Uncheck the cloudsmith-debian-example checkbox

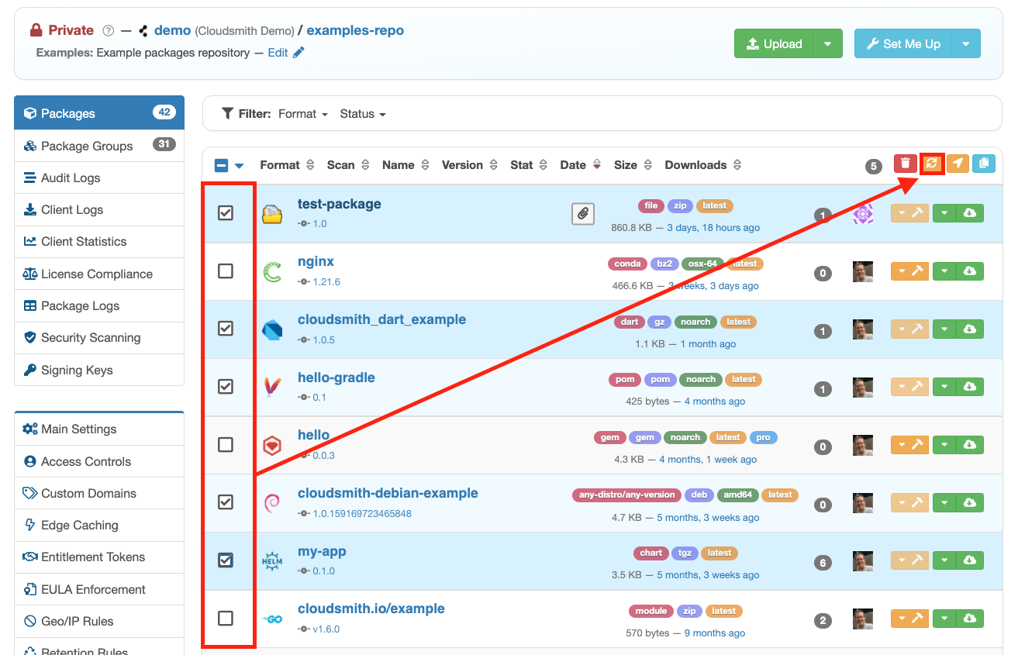pos(225,502)
